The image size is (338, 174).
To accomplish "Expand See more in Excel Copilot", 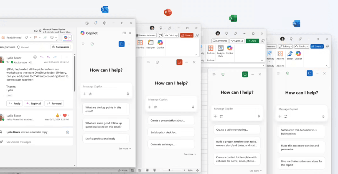I will 256,171.
